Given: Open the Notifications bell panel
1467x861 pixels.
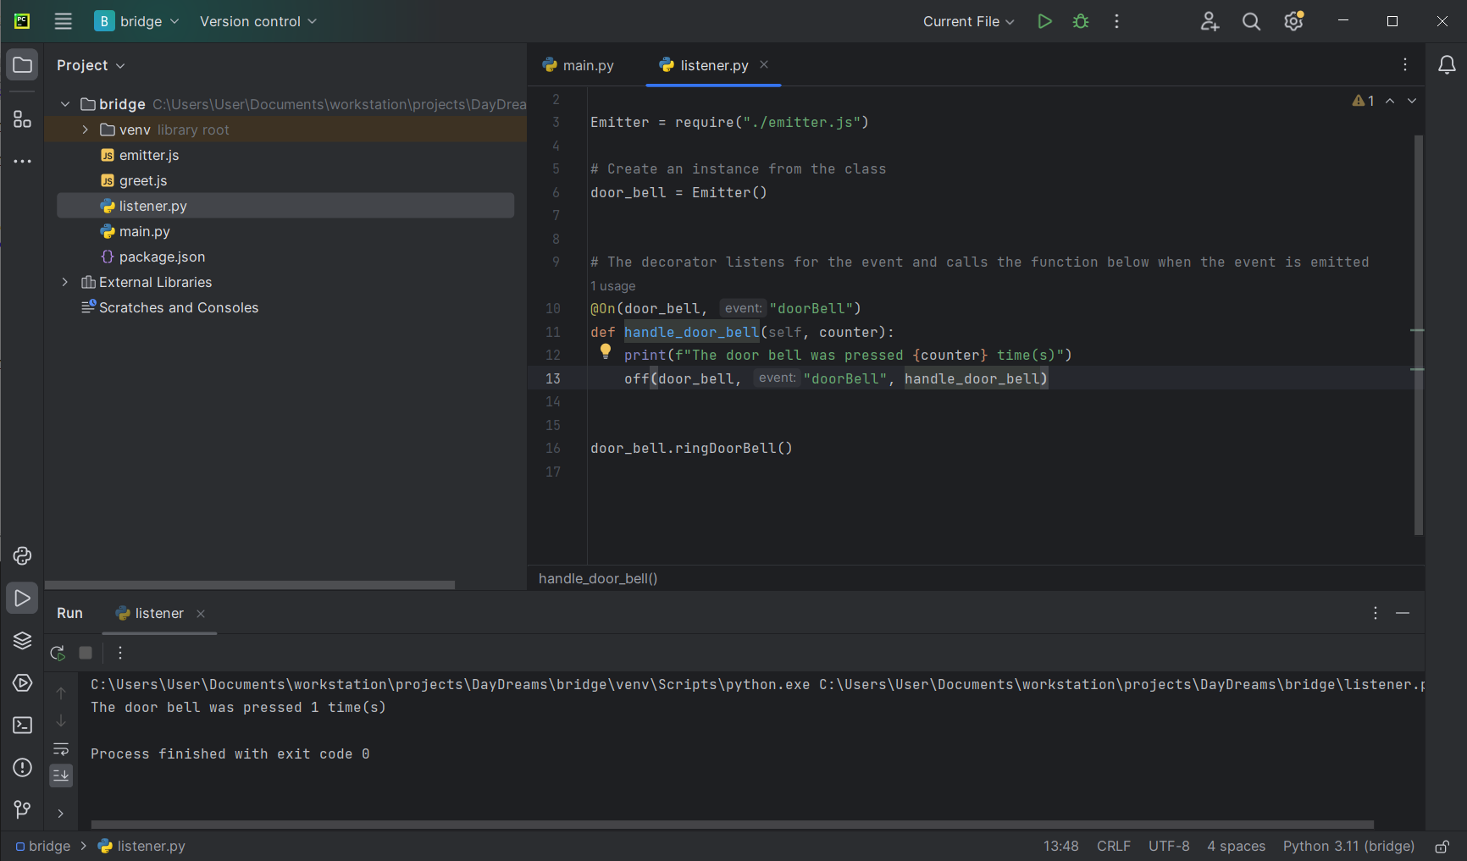Looking at the screenshot, I should 1447,65.
